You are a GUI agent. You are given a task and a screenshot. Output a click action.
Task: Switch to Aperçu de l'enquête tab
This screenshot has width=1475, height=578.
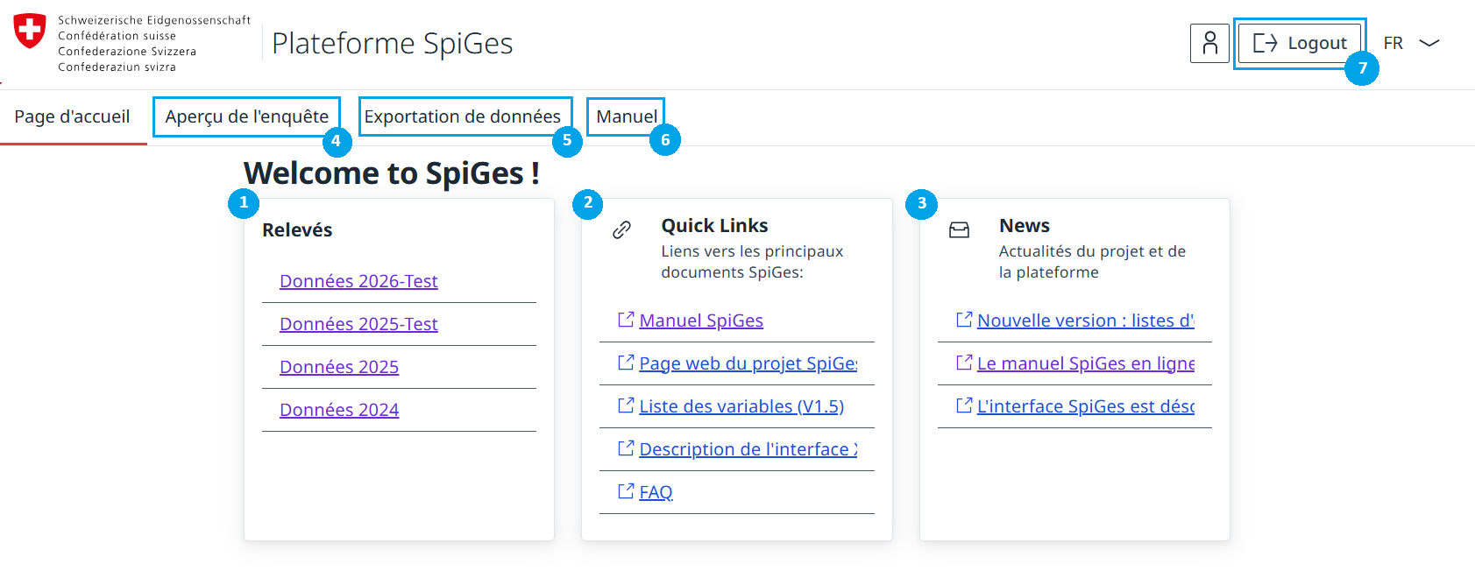click(247, 116)
